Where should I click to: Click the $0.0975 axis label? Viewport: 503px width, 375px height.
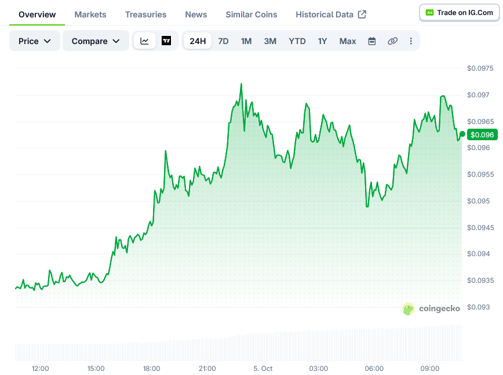(480, 68)
